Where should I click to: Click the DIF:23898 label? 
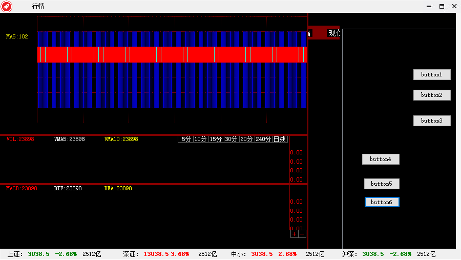68,188
